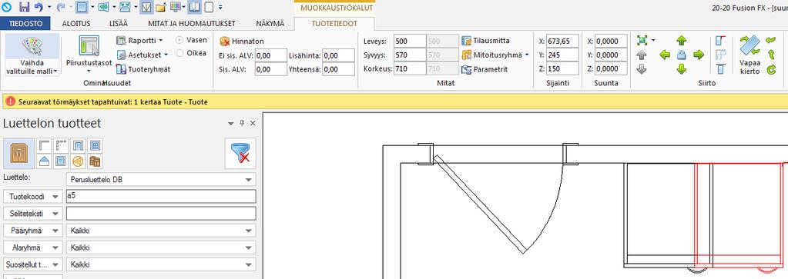Screen dimensions: 788x279
Task: Click the lock icon between move arrows
Action: click(681, 55)
